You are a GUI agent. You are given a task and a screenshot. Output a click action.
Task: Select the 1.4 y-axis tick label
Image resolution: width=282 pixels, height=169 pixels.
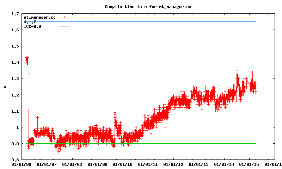(15, 63)
